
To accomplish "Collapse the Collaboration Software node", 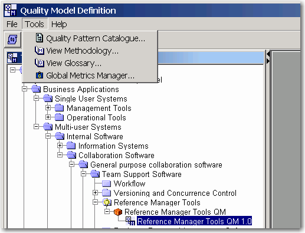I will pos(60,155).
